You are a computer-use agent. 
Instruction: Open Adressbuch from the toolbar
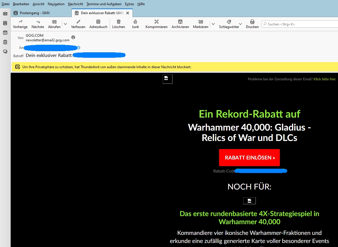(98, 24)
